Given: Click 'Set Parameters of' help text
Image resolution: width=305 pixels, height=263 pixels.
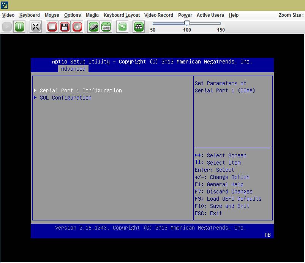Looking at the screenshot, I should 220,83.
